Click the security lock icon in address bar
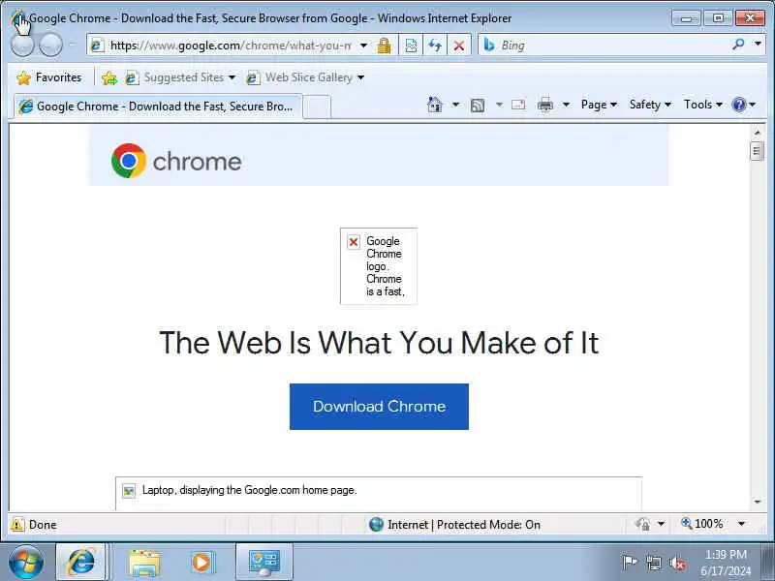Image resolution: width=775 pixels, height=581 pixels. 384,46
